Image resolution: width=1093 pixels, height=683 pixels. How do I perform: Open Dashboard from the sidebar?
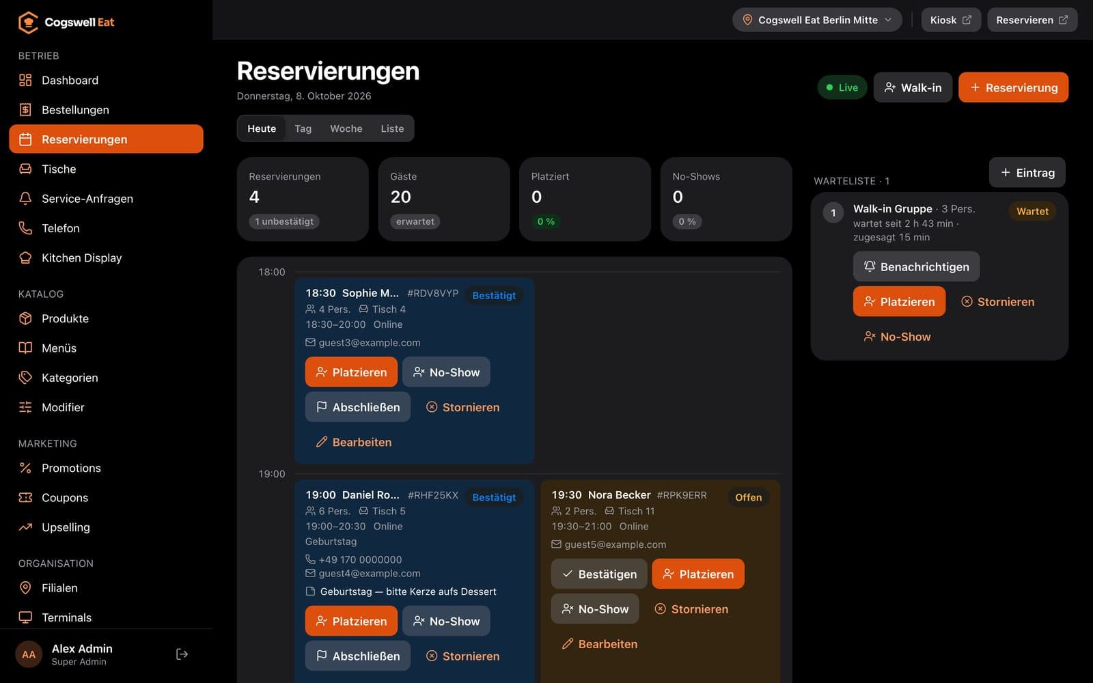[106, 80]
